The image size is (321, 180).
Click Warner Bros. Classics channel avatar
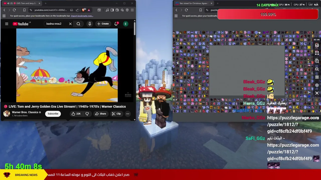pos(7,113)
